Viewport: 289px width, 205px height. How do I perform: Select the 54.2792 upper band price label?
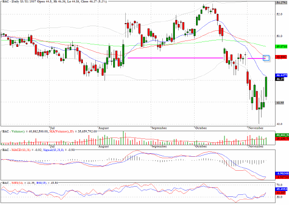click(x=282, y=2)
